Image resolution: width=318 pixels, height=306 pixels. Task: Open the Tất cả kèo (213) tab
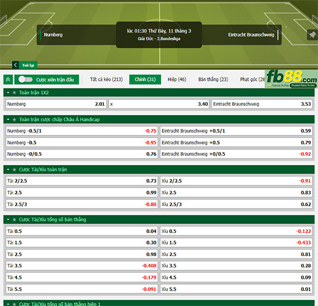click(x=106, y=80)
